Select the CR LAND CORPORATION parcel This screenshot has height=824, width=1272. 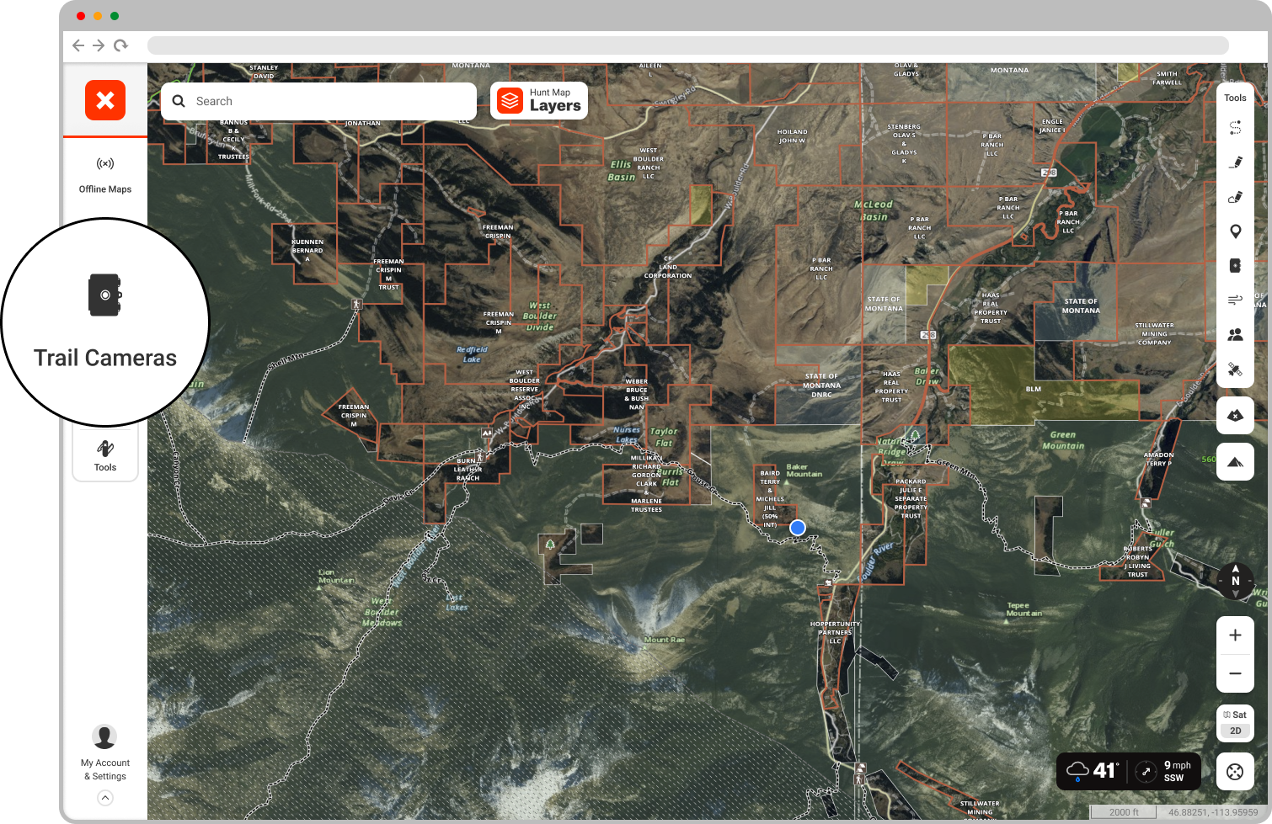(x=668, y=267)
